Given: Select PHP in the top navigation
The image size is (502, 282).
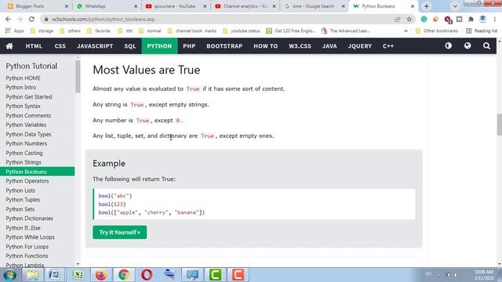Looking at the screenshot, I should point(189,46).
